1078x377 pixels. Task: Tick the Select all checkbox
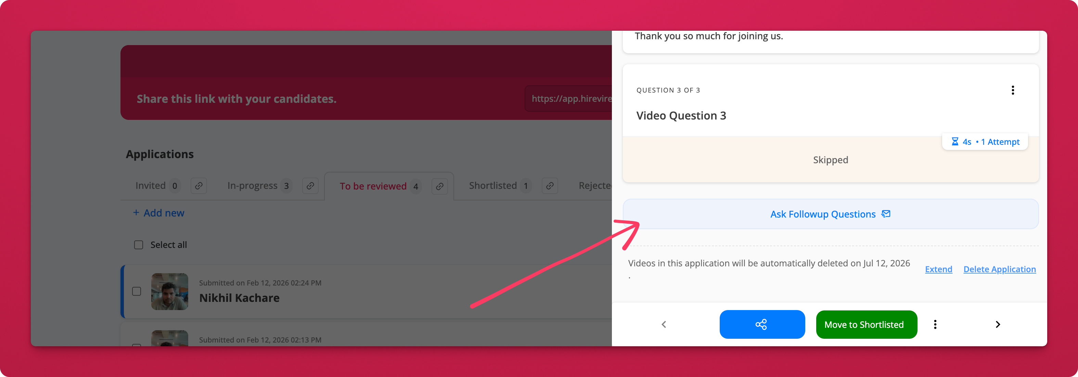tap(139, 245)
